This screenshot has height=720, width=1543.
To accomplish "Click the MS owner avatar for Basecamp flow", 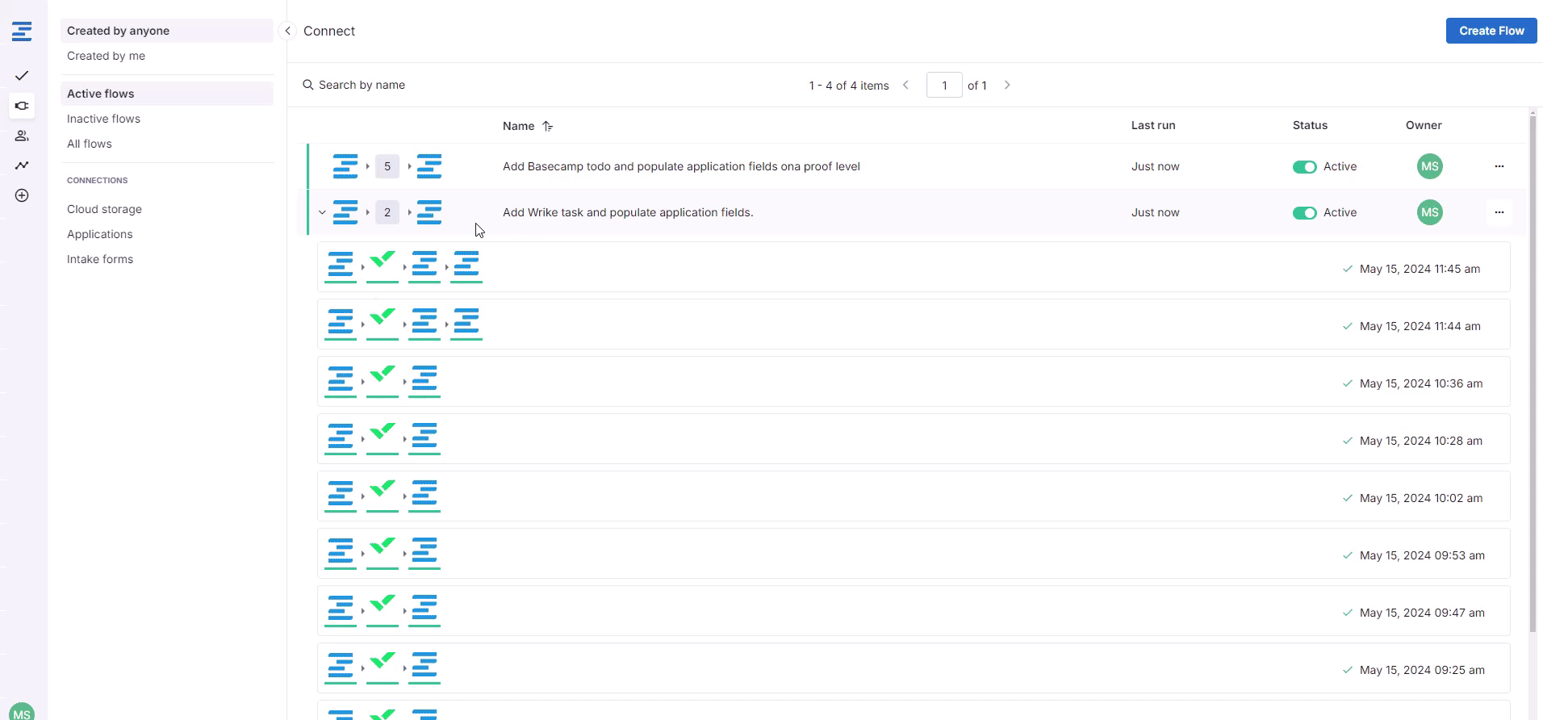I will (1429, 166).
